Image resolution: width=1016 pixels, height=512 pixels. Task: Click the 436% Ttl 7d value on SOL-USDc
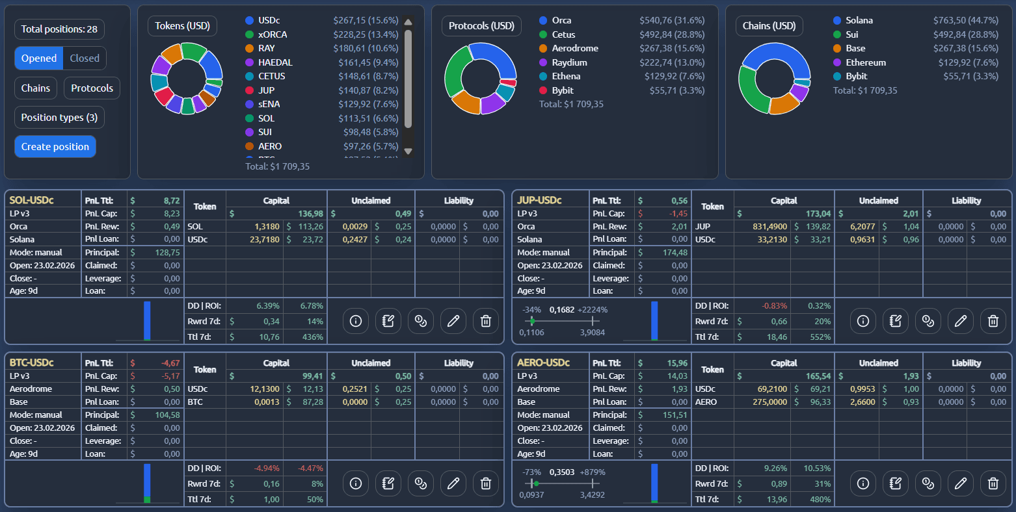[x=313, y=337]
